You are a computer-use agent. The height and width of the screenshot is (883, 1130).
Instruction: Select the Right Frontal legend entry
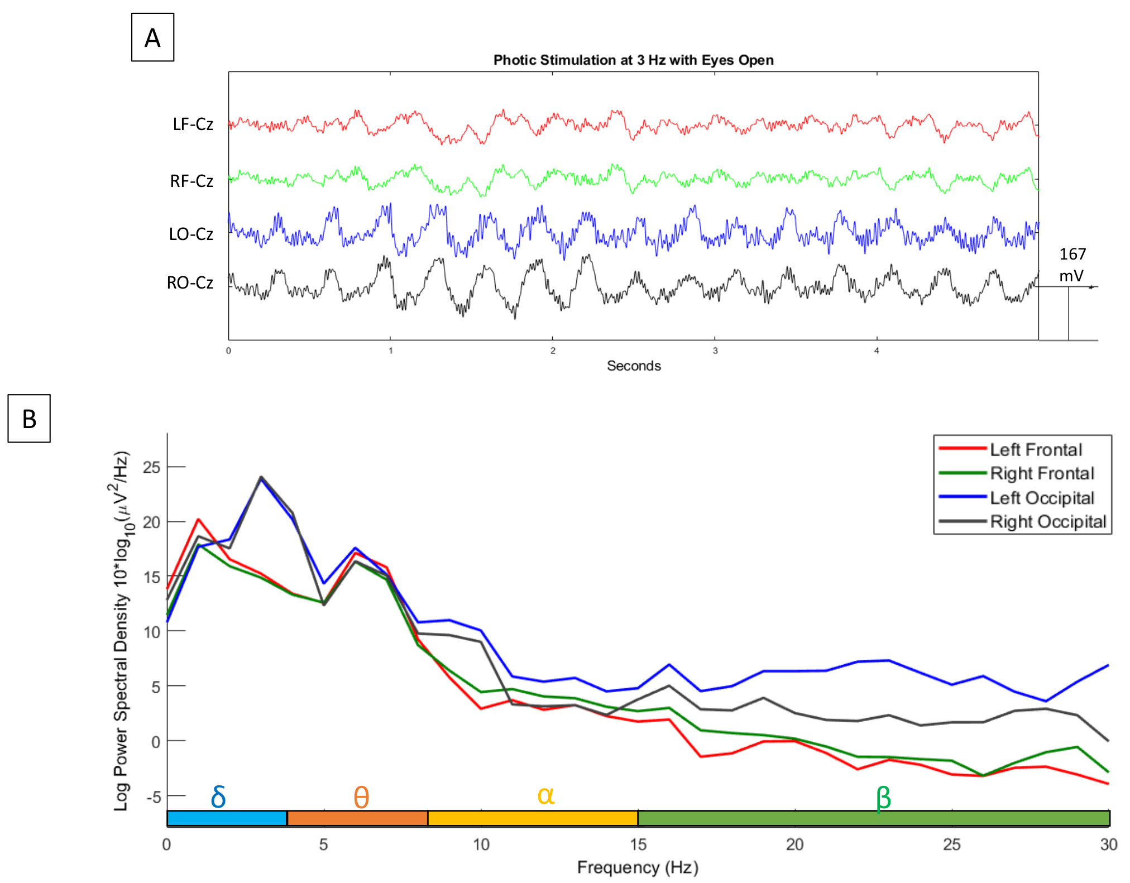[1042, 473]
